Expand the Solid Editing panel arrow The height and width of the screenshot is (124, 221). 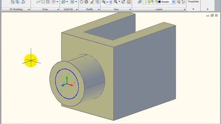point(77,9)
